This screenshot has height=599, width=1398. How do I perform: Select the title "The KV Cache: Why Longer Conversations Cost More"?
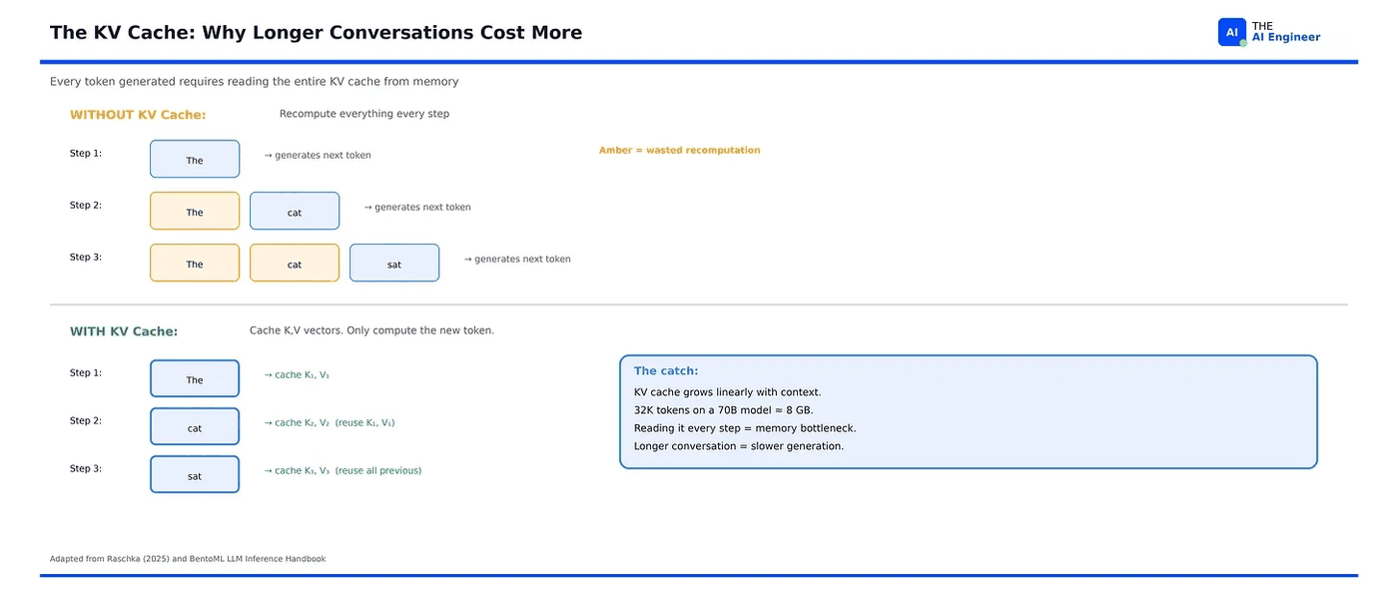[x=316, y=33]
